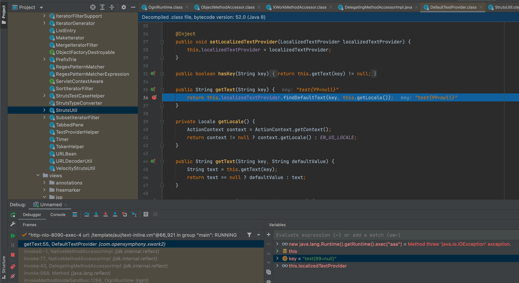This screenshot has width=519, height=283.
Task: Open Project panel settings gear icon
Action: tap(124, 7)
